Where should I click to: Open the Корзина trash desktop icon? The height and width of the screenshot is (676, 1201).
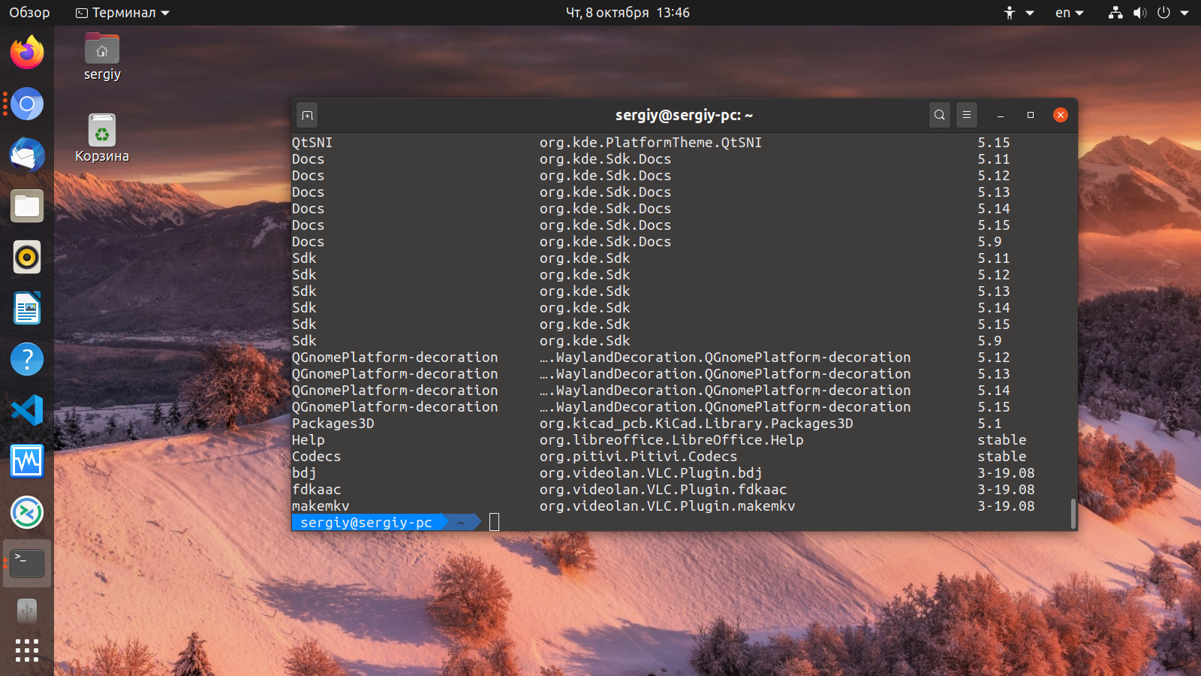(x=102, y=138)
